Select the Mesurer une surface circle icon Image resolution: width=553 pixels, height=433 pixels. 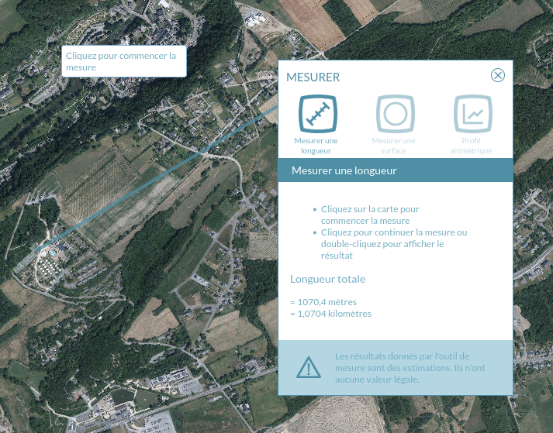[x=396, y=114]
